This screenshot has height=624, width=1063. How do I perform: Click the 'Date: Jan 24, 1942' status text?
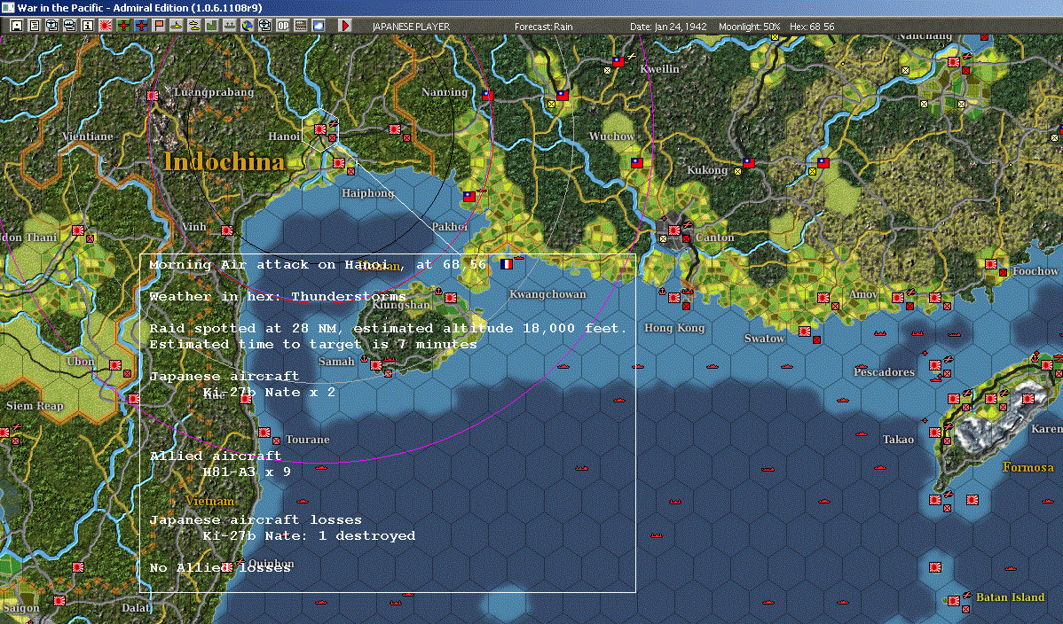[668, 27]
